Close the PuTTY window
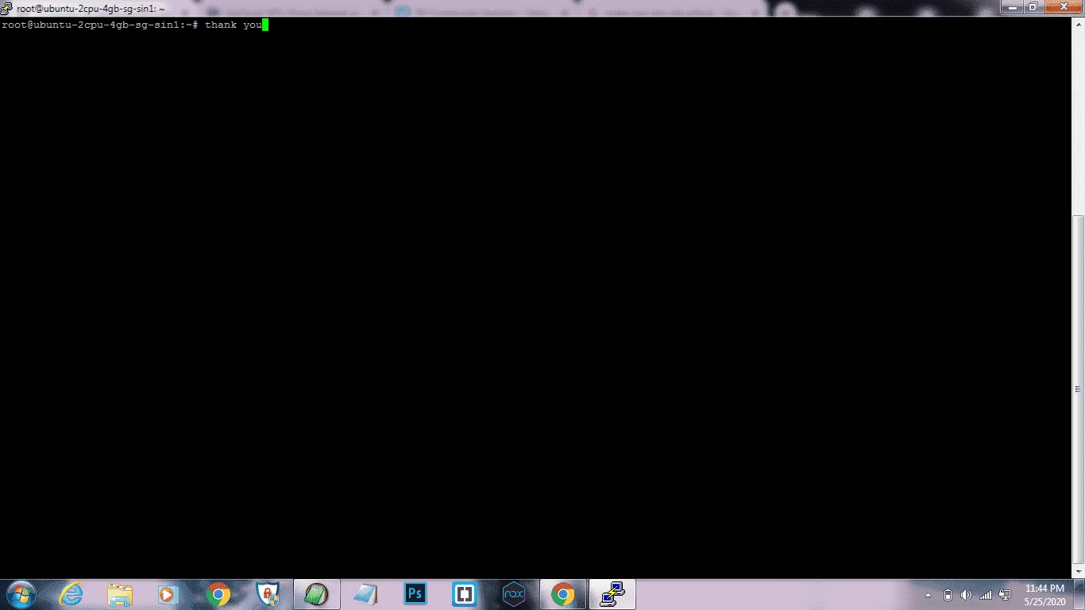This screenshot has width=1085, height=610. 1063,7
